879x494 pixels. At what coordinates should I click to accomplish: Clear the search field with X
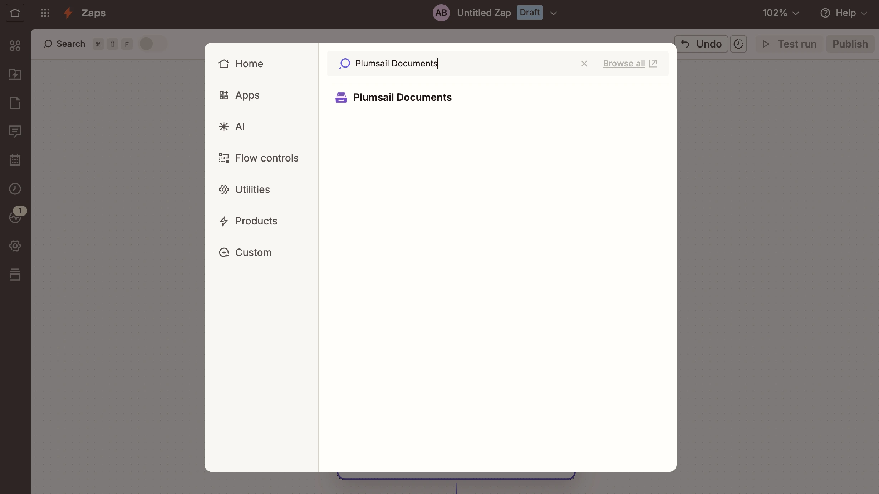click(x=584, y=64)
